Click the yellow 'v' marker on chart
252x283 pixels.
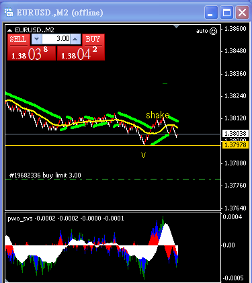point(143,155)
